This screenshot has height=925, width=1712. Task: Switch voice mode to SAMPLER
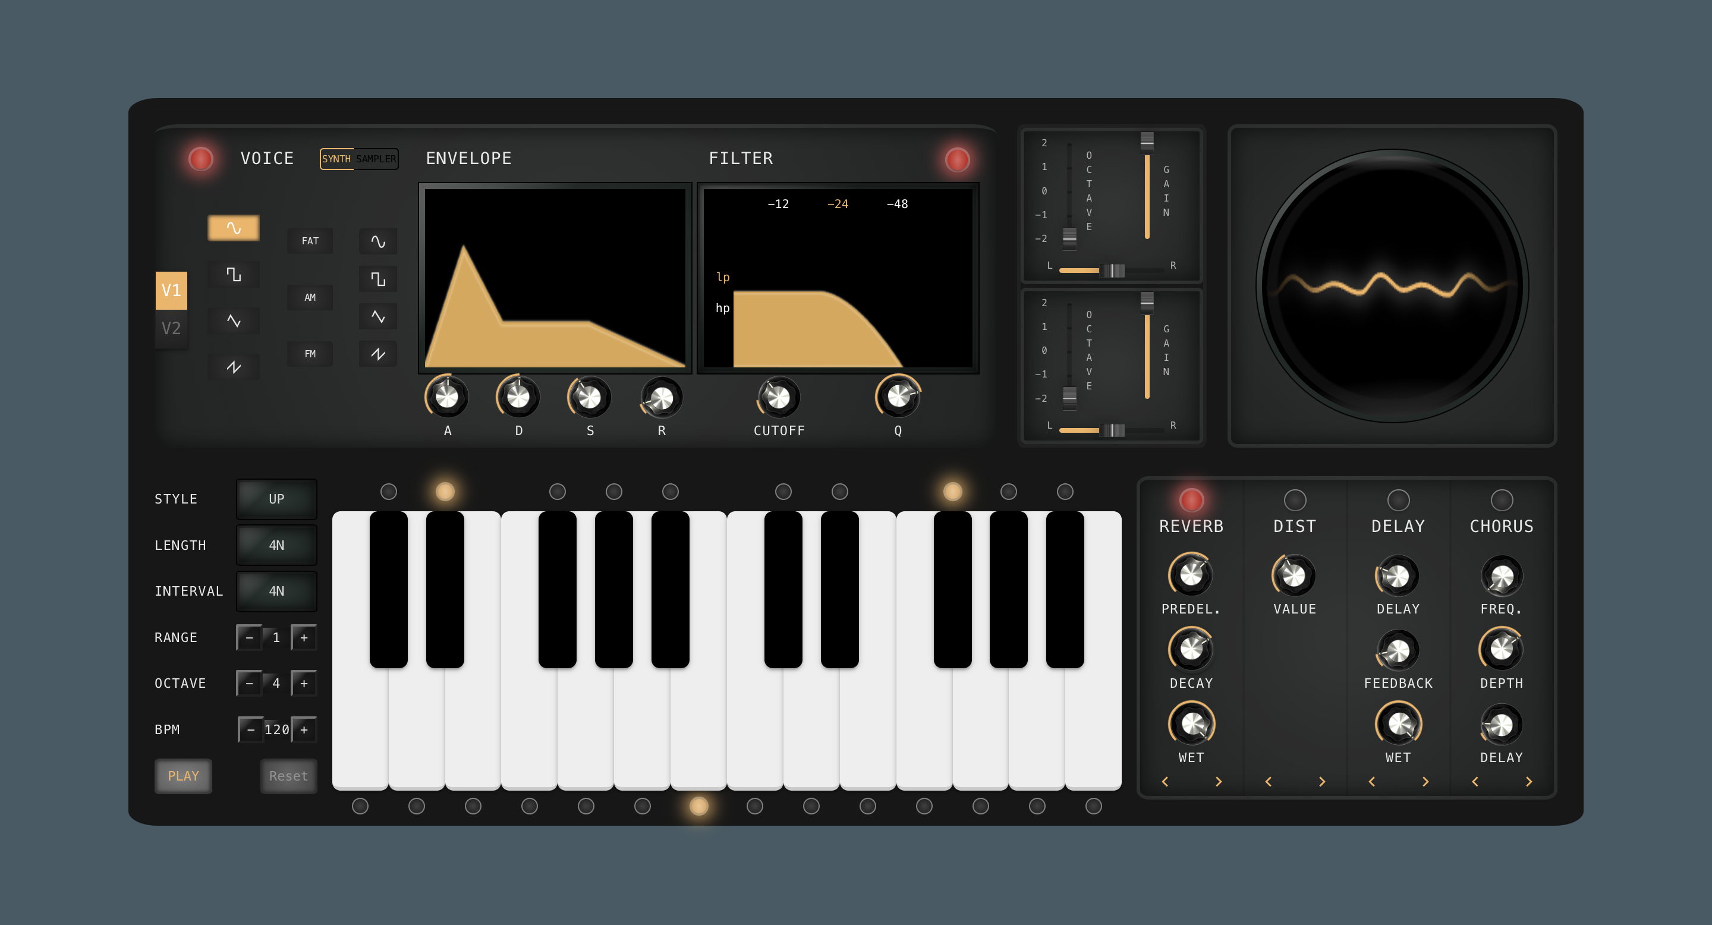pos(376,159)
